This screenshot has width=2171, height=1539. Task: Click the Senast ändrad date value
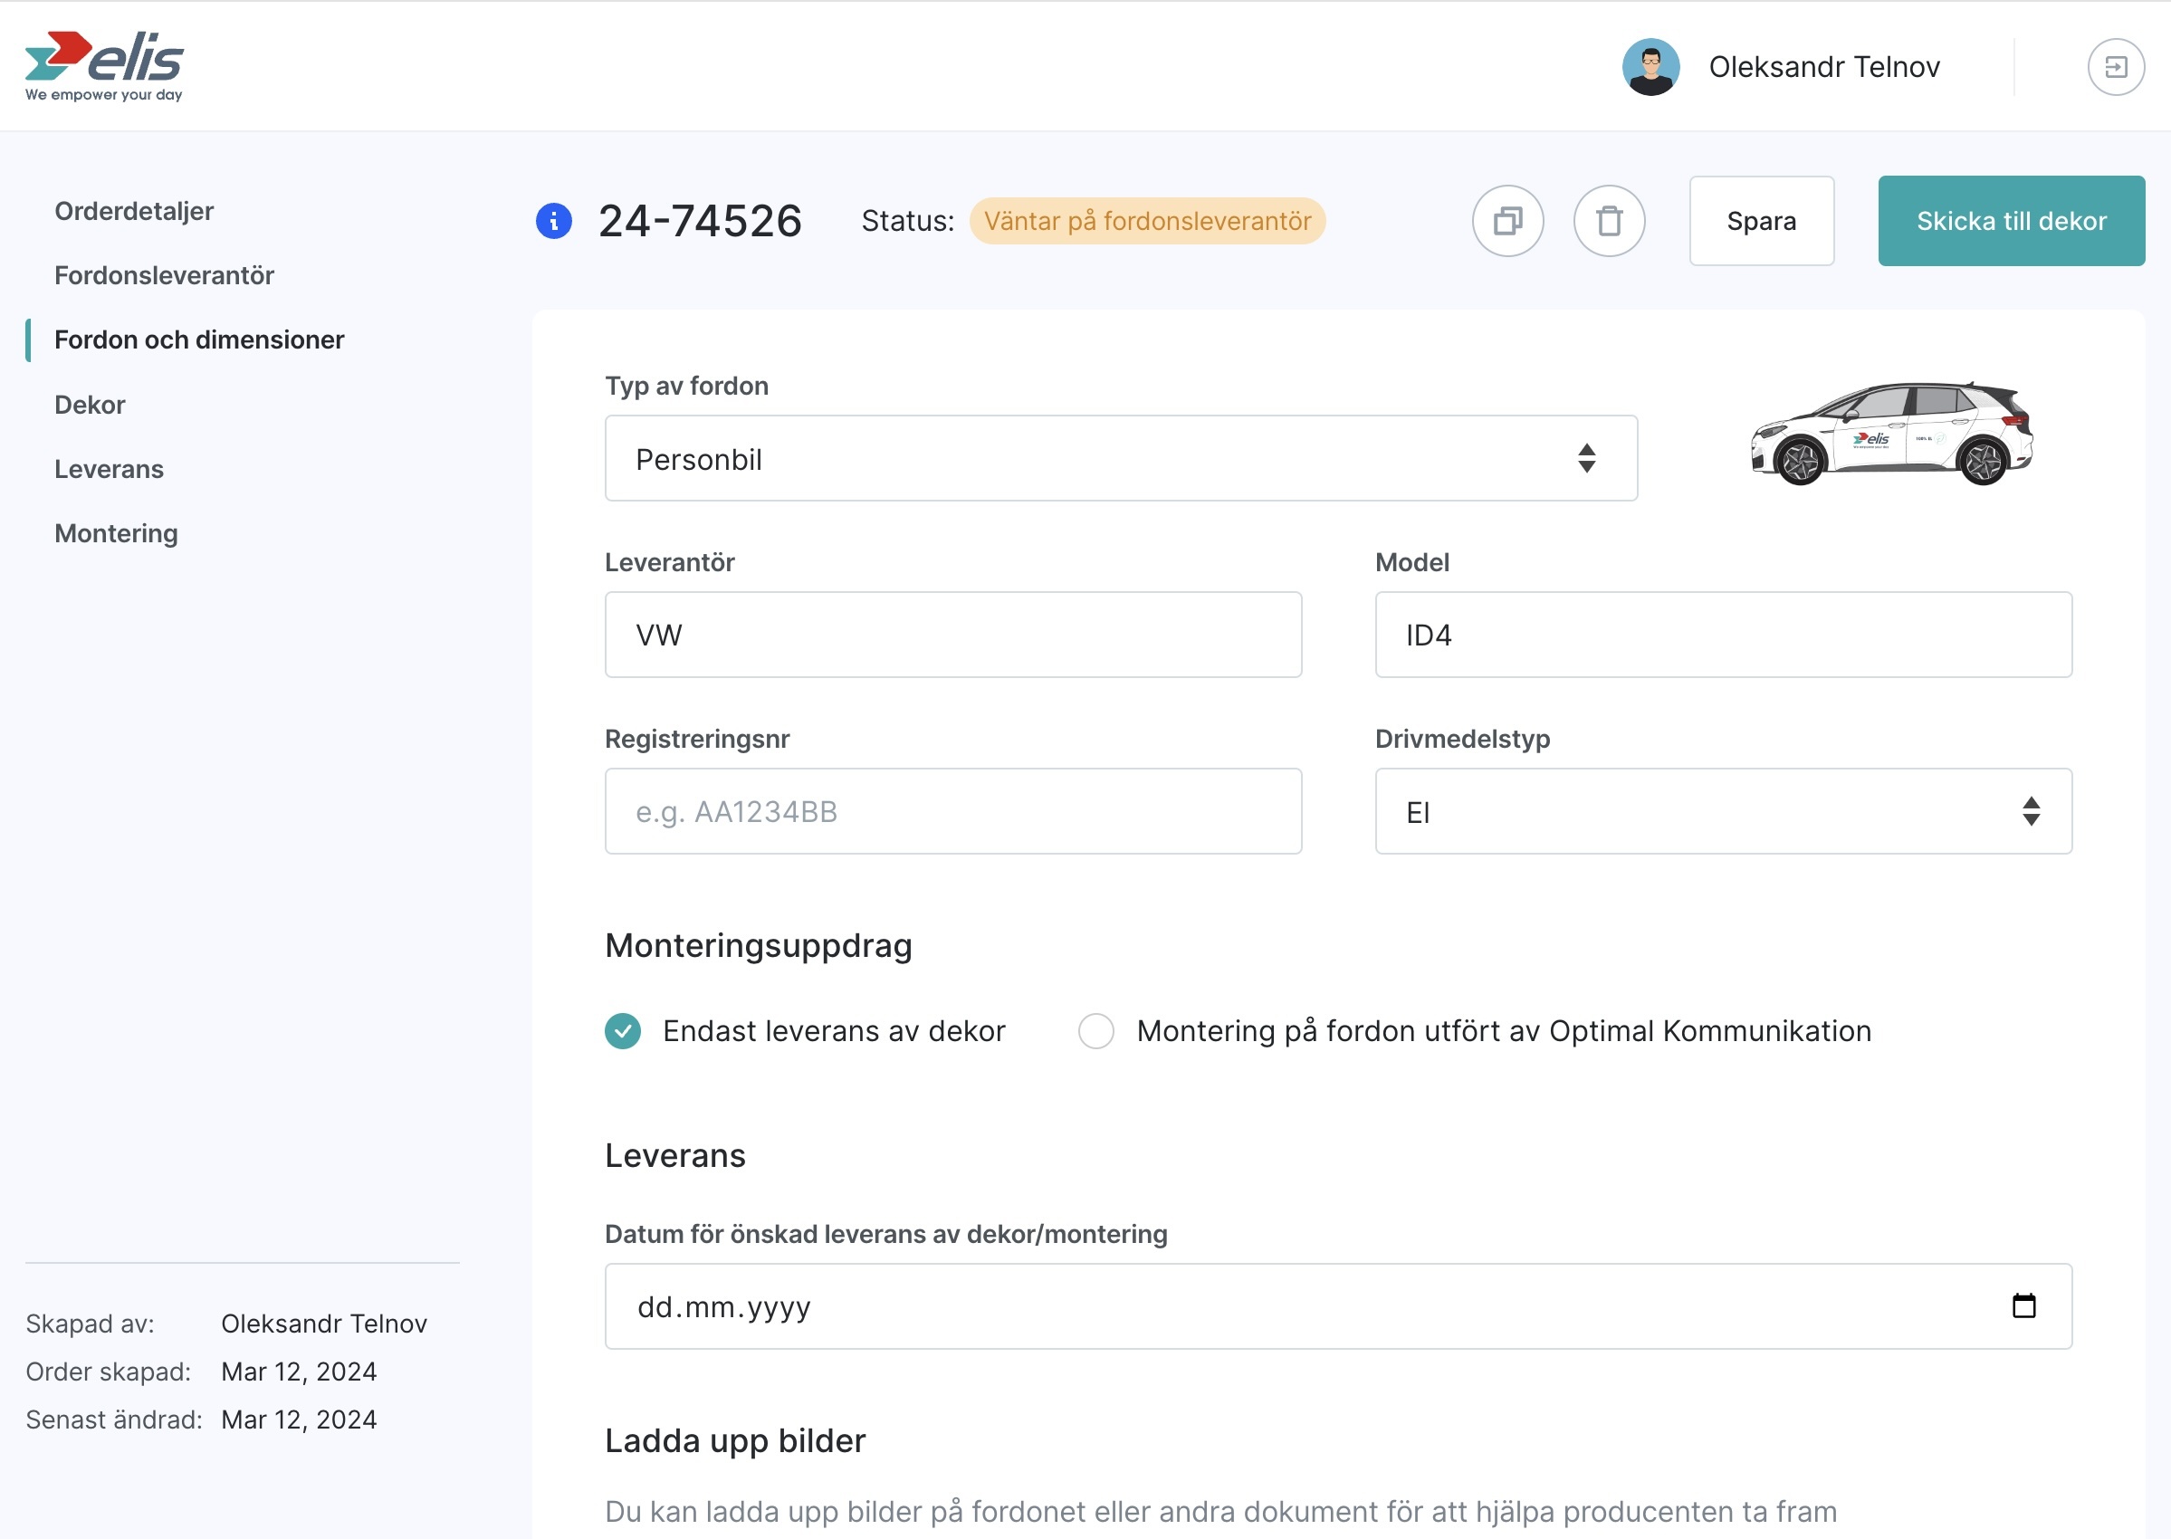coord(299,1420)
